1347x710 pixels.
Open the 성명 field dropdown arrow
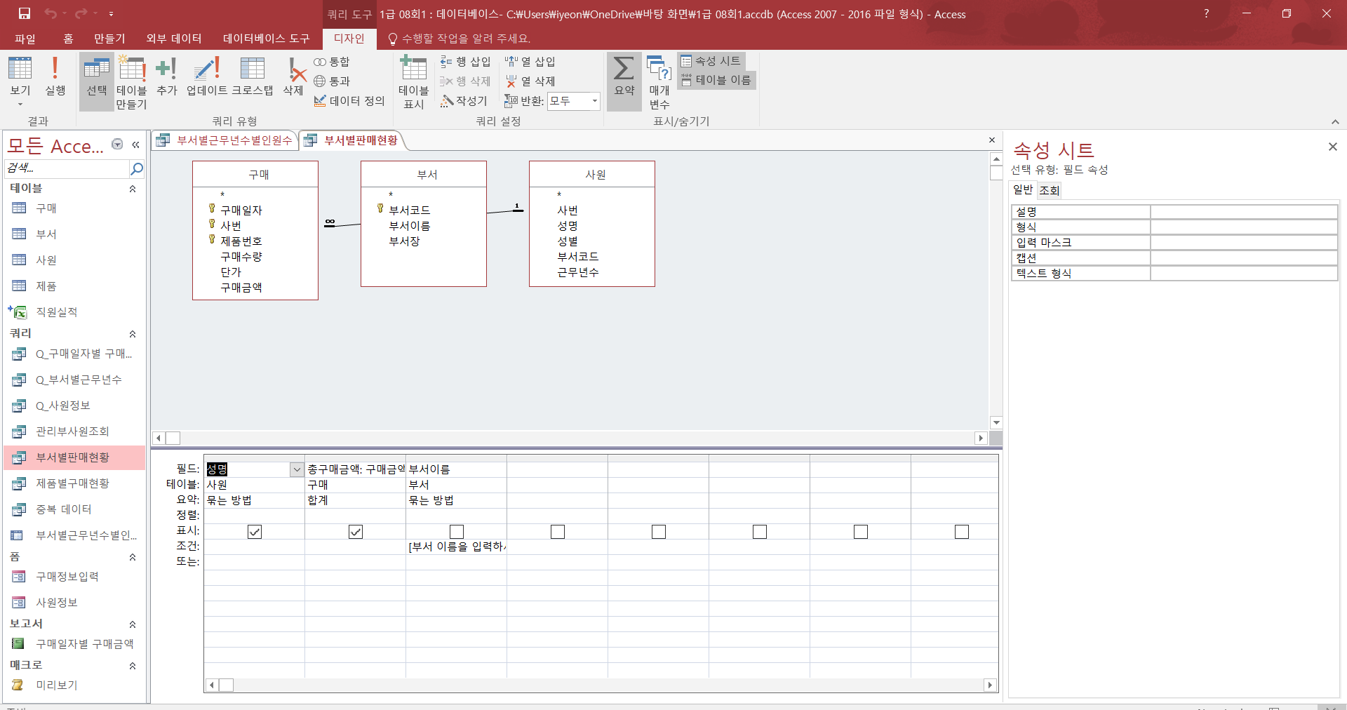(x=297, y=469)
